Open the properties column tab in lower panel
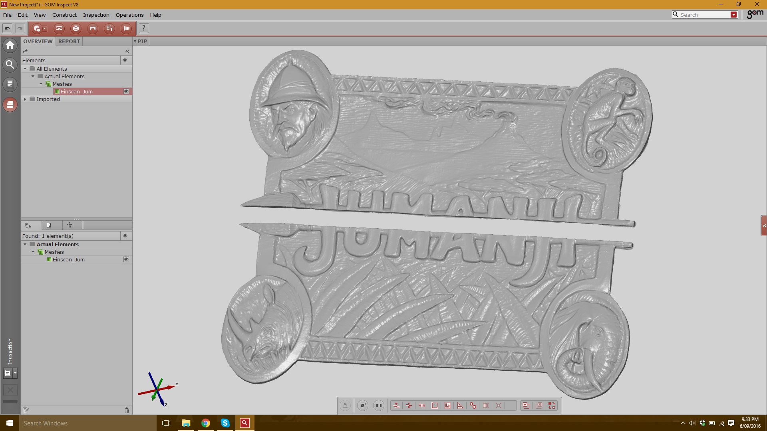767x431 pixels. (x=49, y=225)
